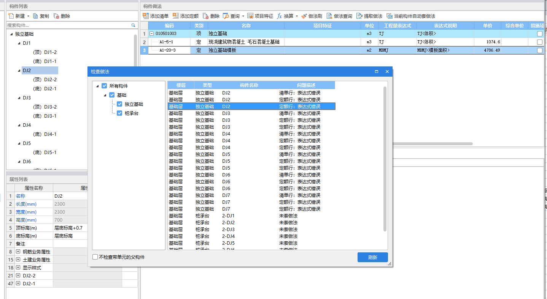Click the 换算 fx icon
547x299 pixels.
tap(280, 16)
